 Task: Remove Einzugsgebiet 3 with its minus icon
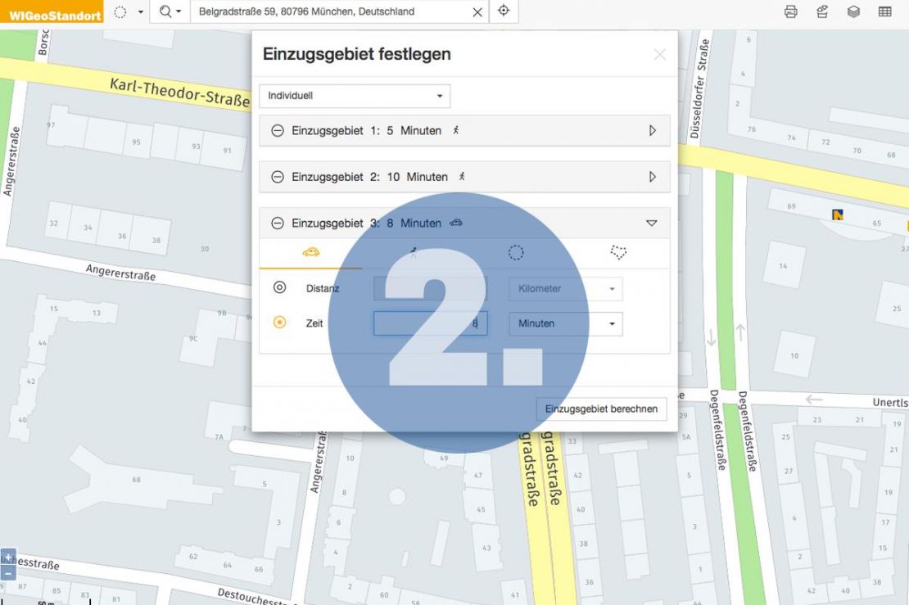(278, 223)
